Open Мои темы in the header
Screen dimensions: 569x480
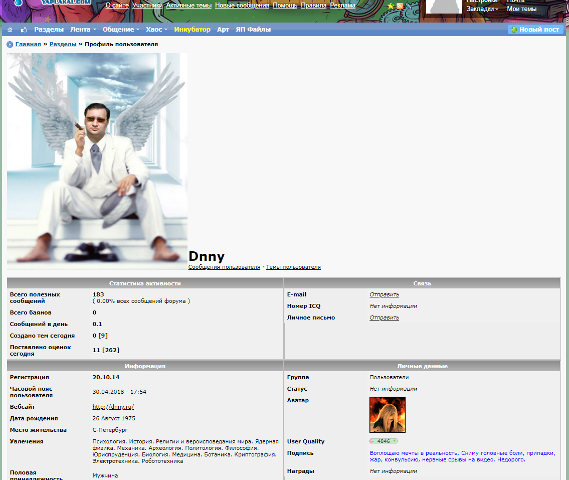pos(521,9)
